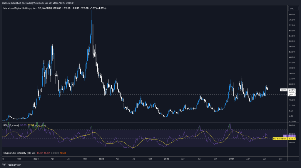Click the 2022 label on time axis

coord(101,159)
